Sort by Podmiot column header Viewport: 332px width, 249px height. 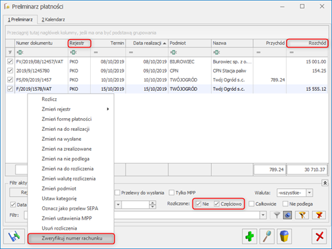pos(190,43)
